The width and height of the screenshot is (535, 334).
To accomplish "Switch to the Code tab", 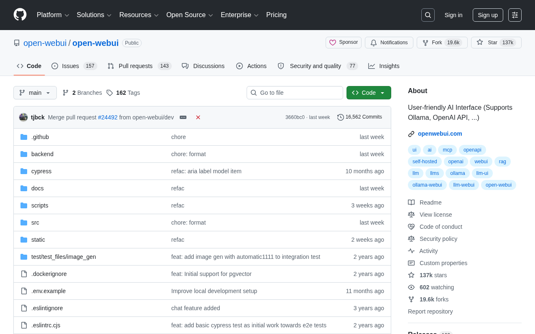I will click(29, 66).
